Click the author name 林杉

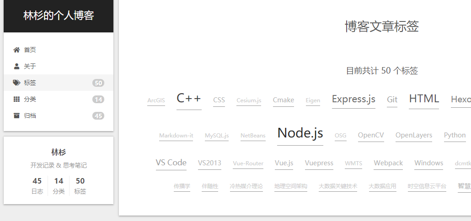(59, 152)
